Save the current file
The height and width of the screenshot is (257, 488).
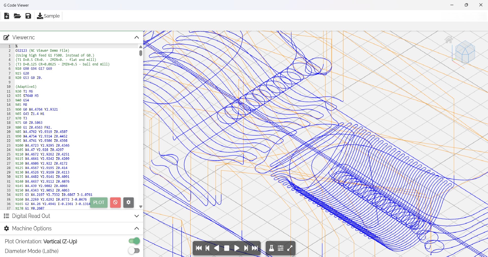tap(28, 16)
